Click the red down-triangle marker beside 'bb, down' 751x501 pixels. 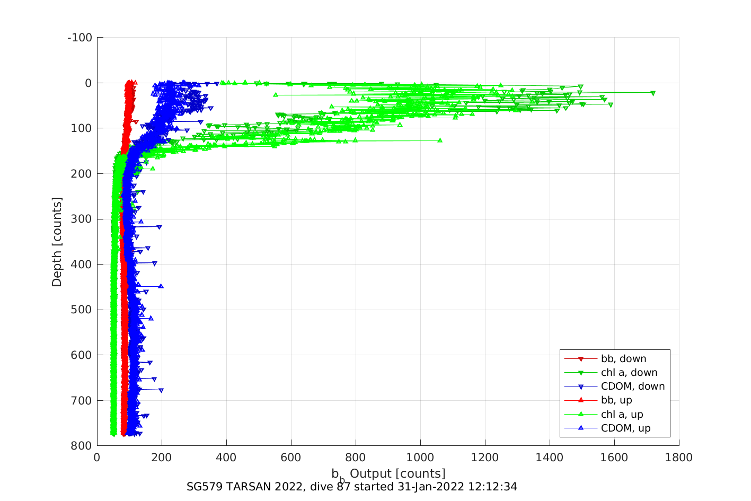click(x=580, y=359)
